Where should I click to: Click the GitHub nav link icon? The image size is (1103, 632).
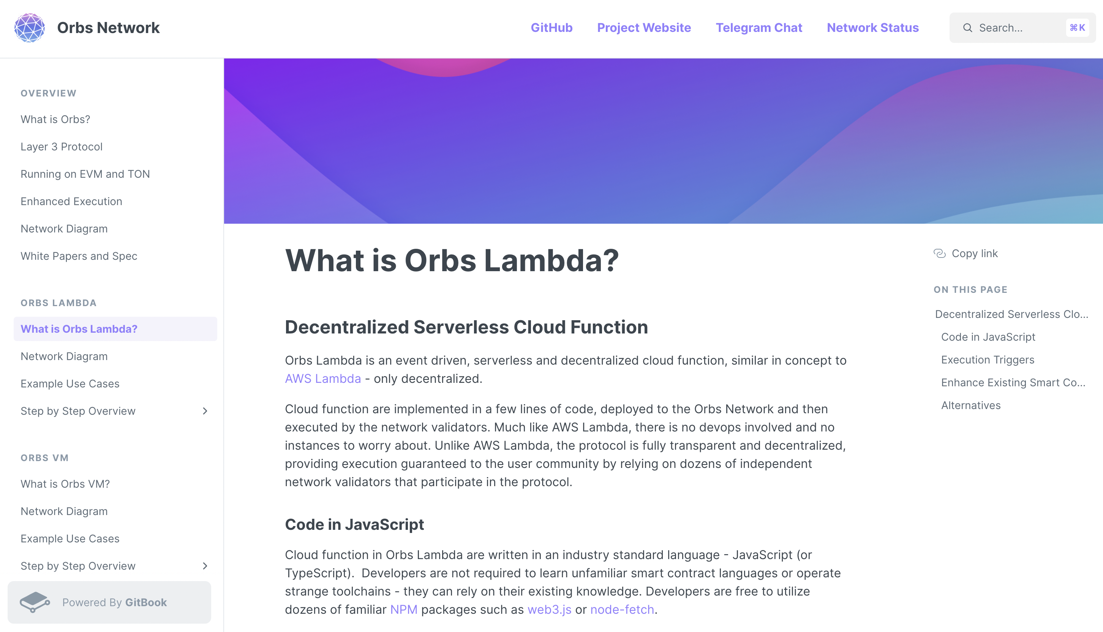click(551, 27)
